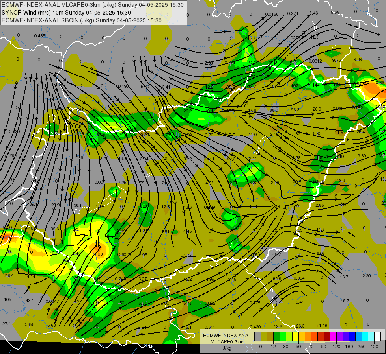Click the SBCIN (J/kg) header line
Viewport: 386px width, 354px height.
click(82, 20)
